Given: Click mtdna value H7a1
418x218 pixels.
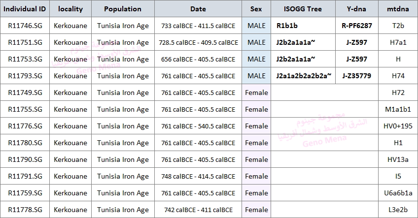Looking at the screenshot, I should click(398, 42).
